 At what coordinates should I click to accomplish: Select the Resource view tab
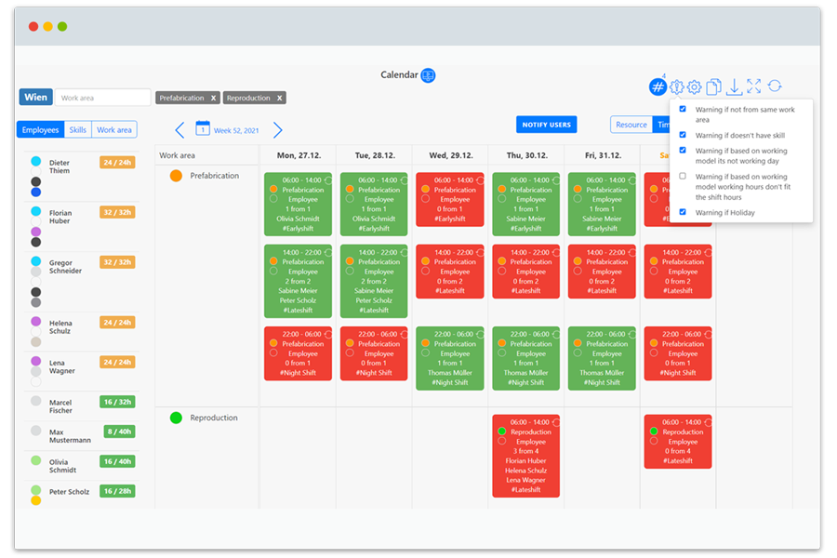coord(631,124)
